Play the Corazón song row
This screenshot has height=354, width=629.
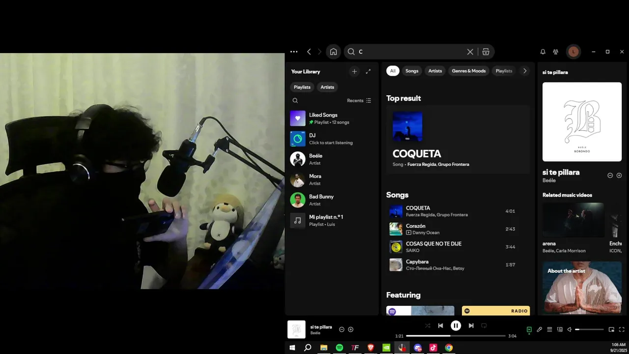tap(458, 229)
